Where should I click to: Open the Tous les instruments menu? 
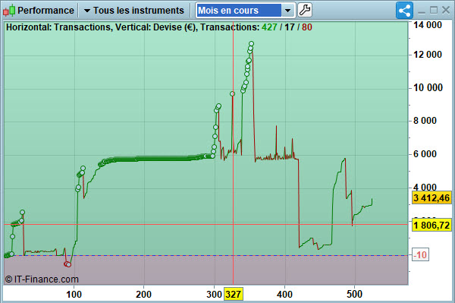(x=134, y=11)
